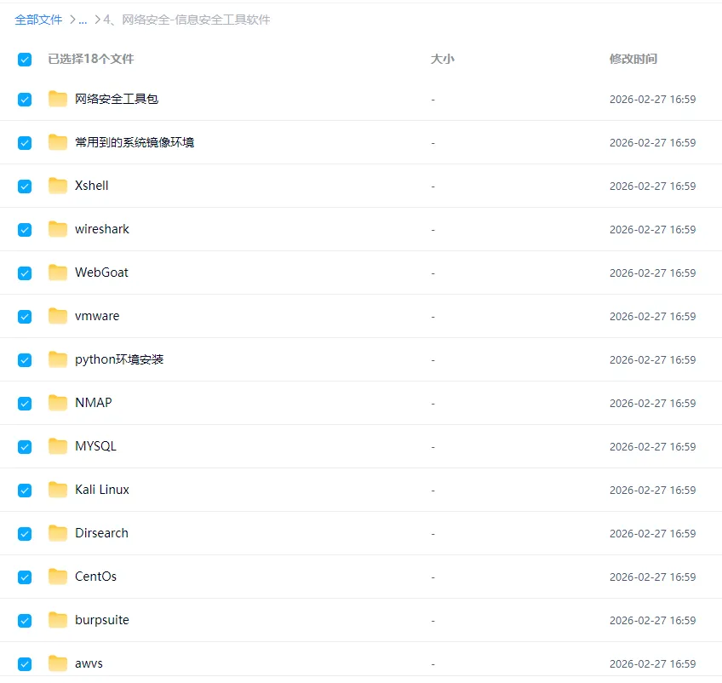
Task: Click the Dirsearch folder icon
Action: pyautogui.click(x=58, y=533)
